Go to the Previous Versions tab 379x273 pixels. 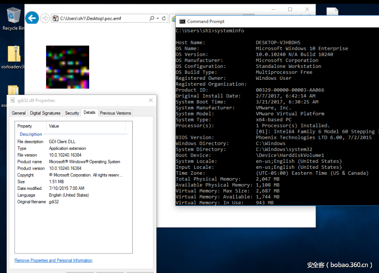click(115, 113)
